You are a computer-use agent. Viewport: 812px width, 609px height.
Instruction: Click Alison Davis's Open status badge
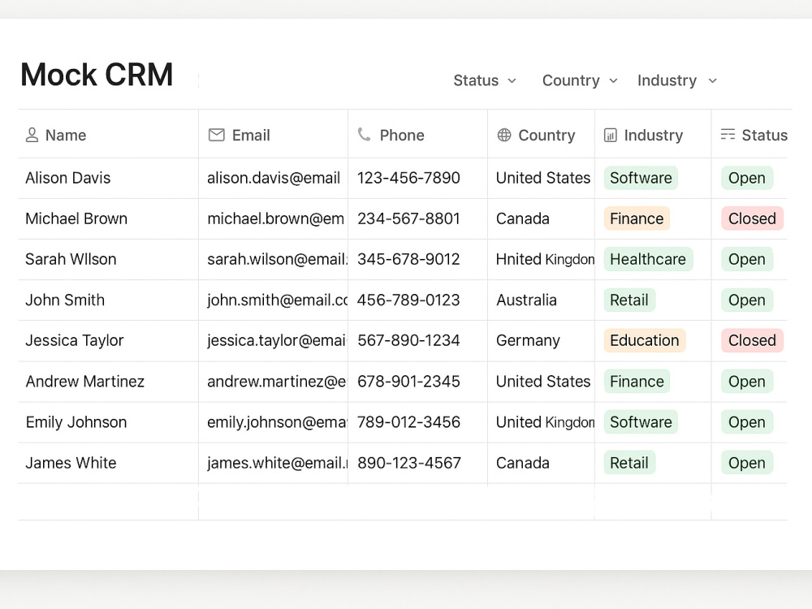[x=747, y=178]
